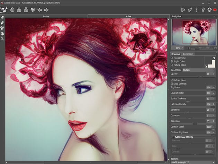Select the Natural Colors radio option
218x164 pixels.
click(x=172, y=65)
